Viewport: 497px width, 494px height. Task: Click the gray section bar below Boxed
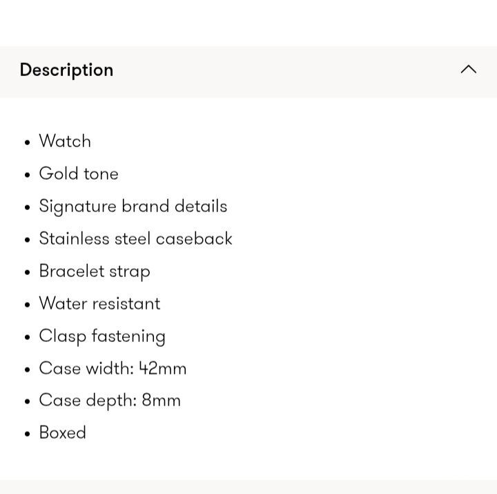(x=248, y=487)
